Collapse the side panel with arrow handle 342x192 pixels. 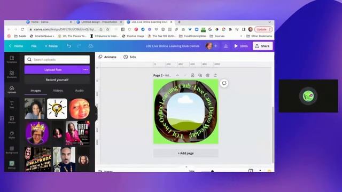(96, 114)
